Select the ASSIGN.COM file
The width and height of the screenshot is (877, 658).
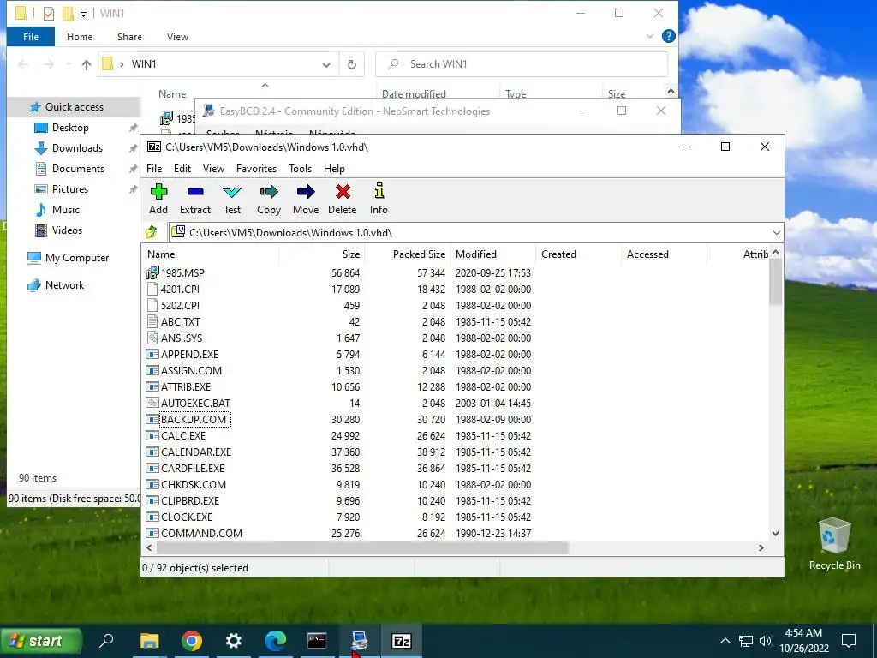[191, 370]
